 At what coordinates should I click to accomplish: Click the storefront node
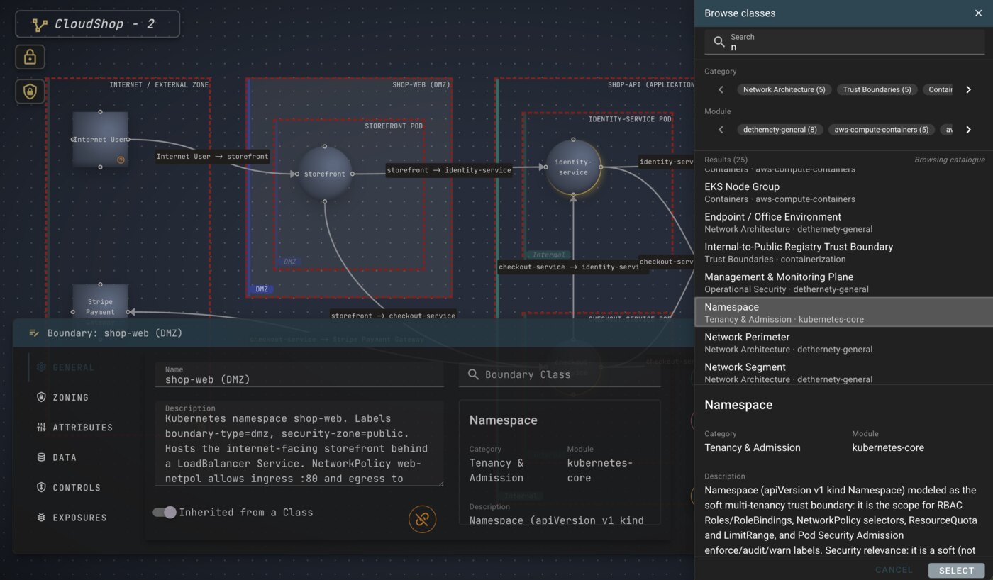(x=324, y=174)
